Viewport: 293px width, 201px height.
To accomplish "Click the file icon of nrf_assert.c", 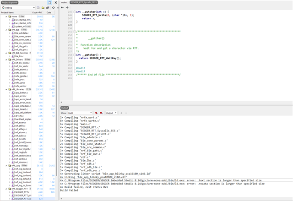I will 13,123.
